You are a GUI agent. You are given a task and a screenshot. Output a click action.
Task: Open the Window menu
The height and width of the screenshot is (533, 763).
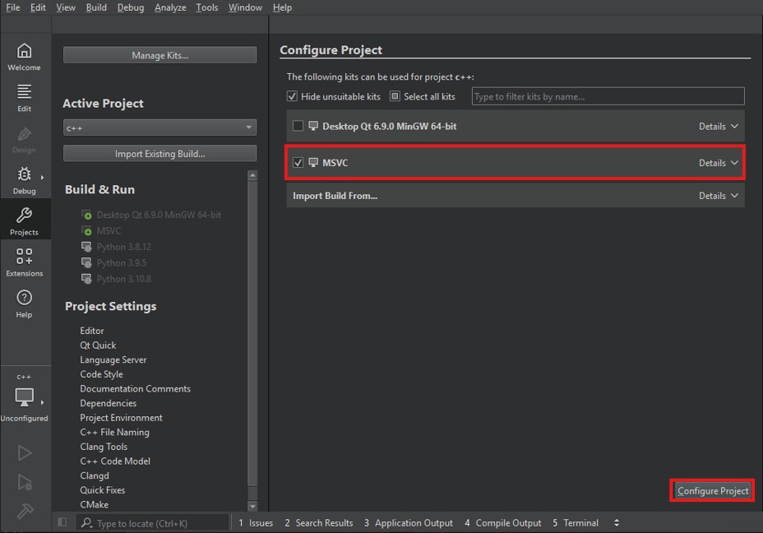coord(245,7)
